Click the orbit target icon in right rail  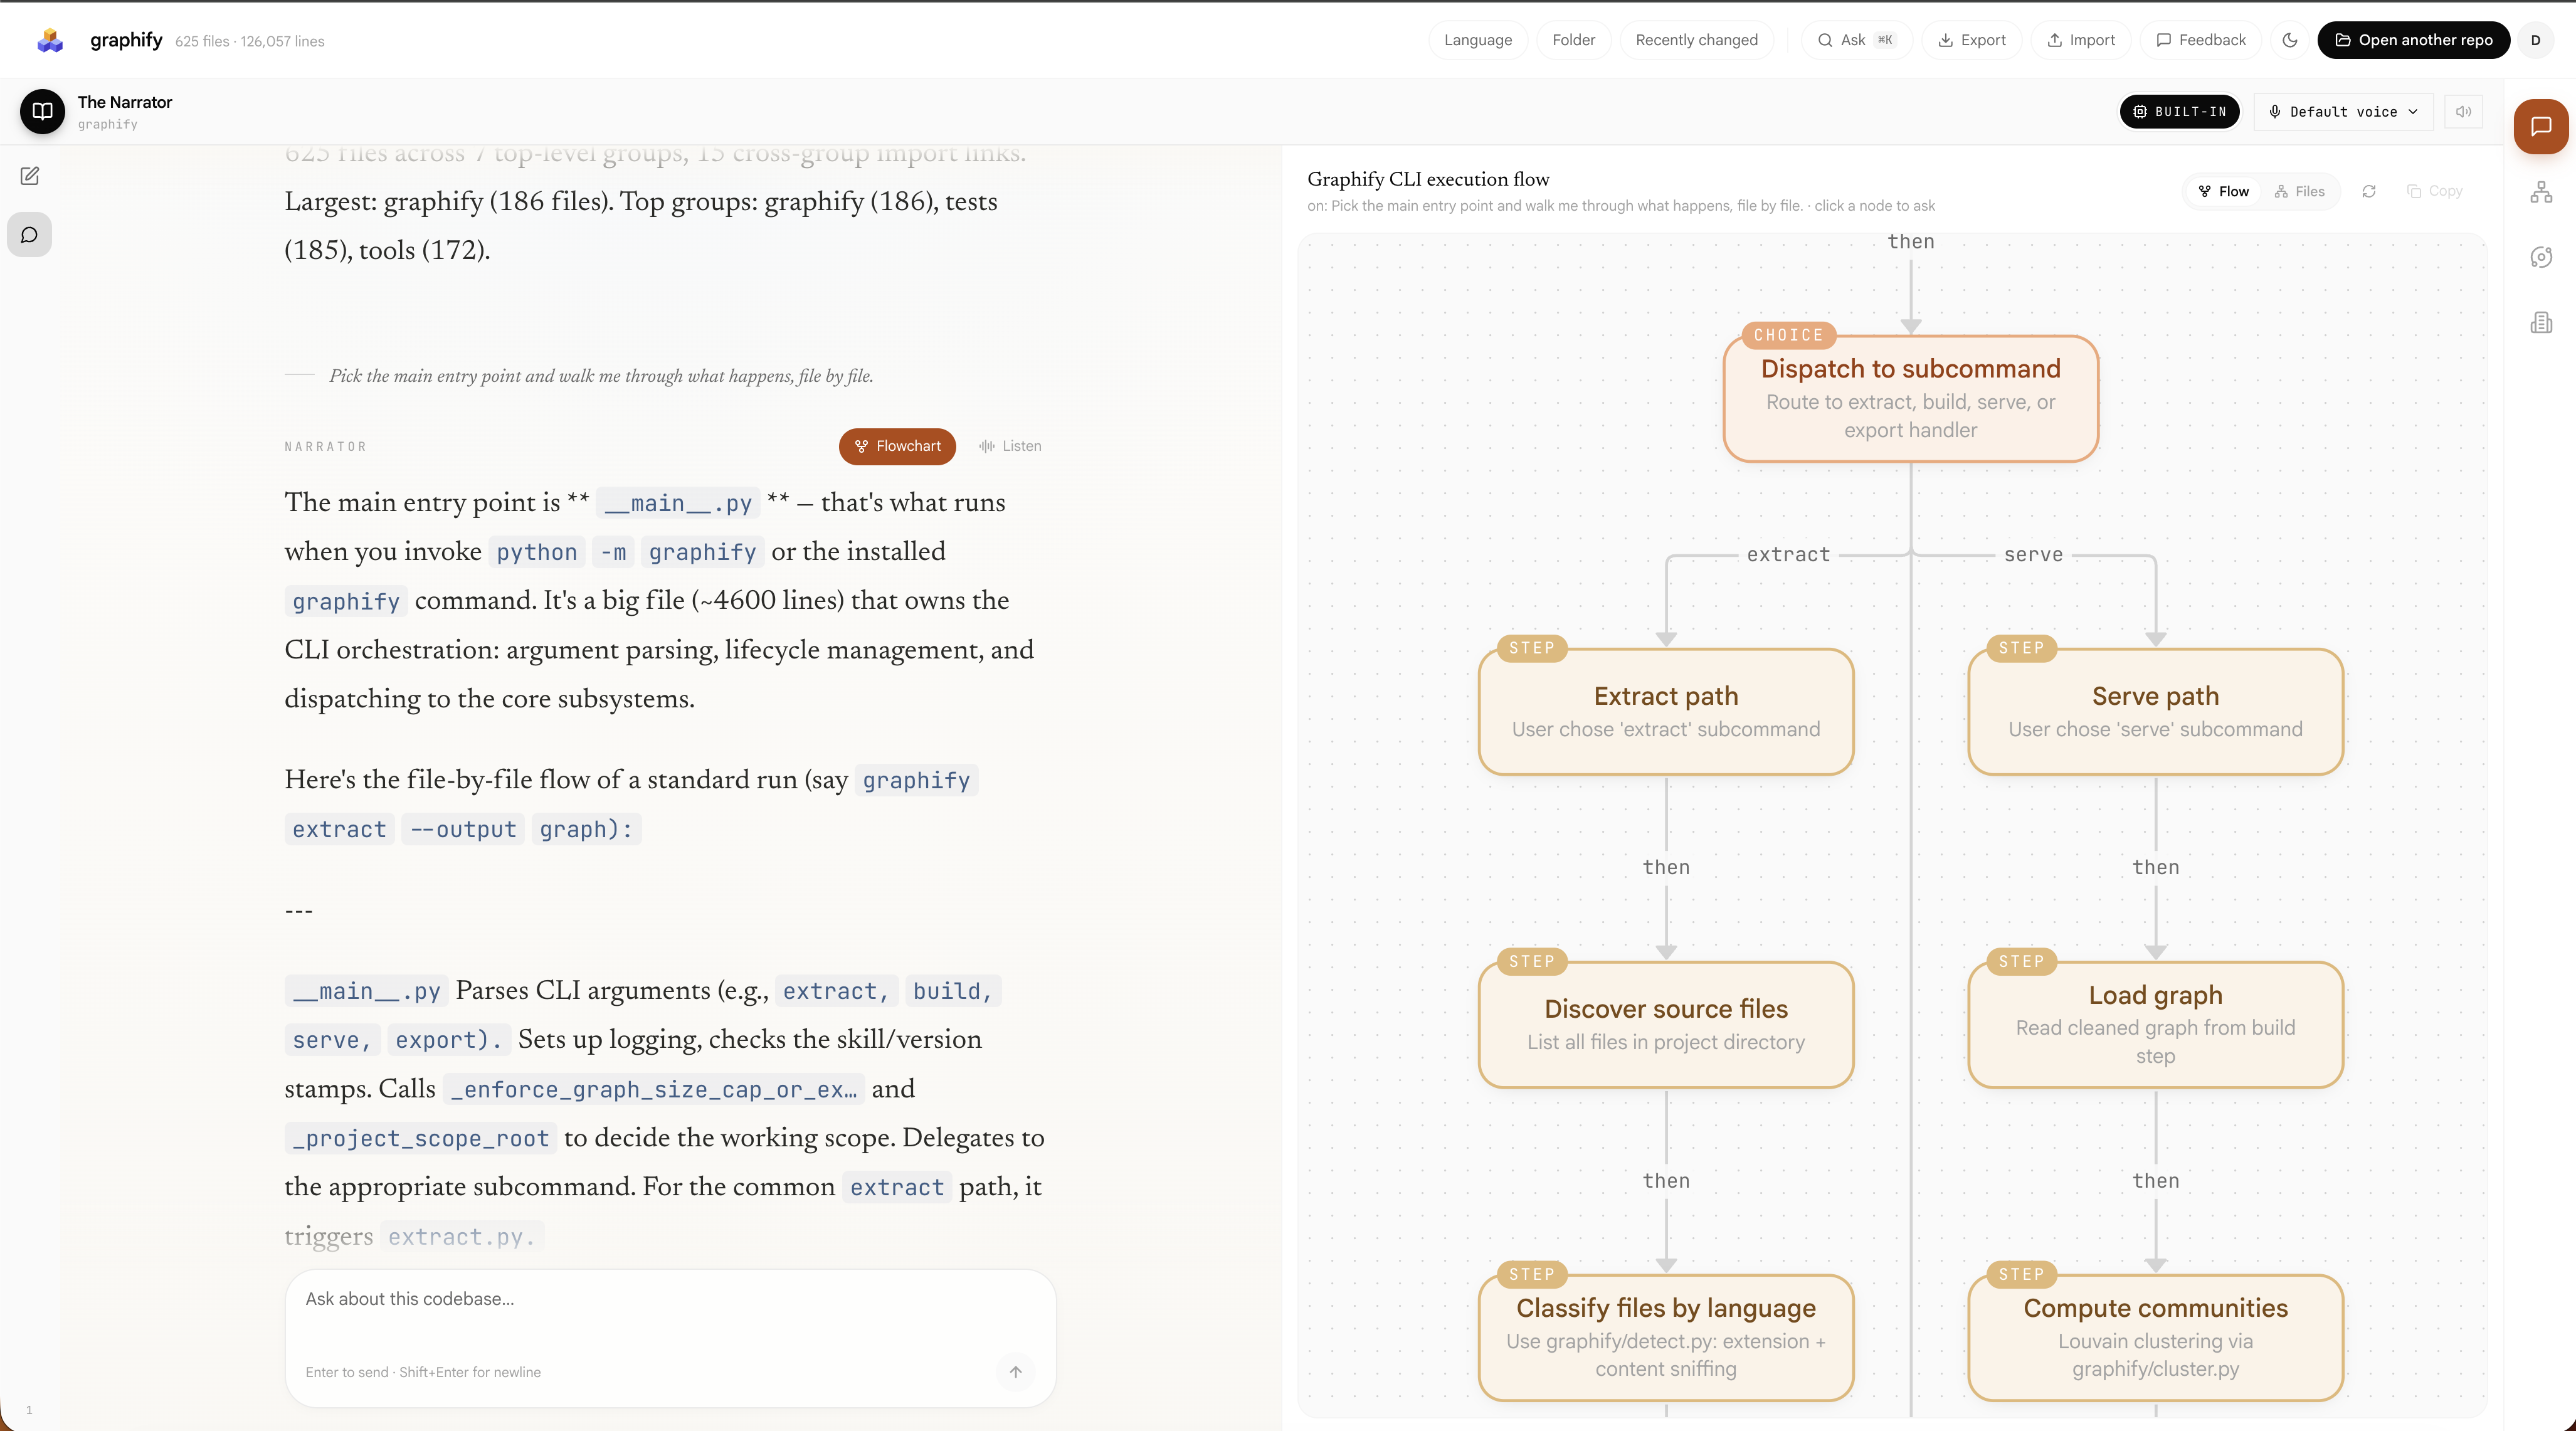2541,257
